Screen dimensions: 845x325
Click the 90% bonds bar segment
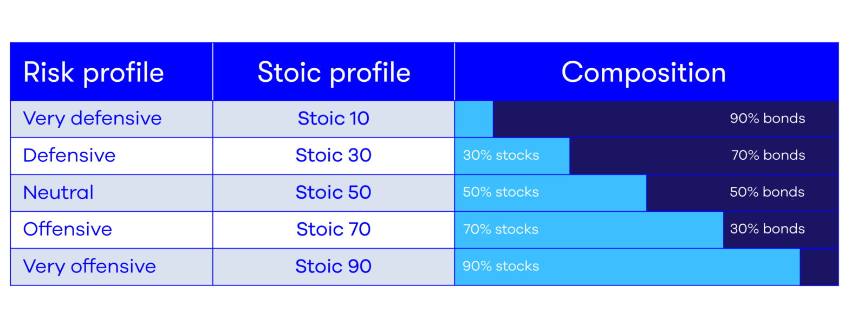[665, 119]
